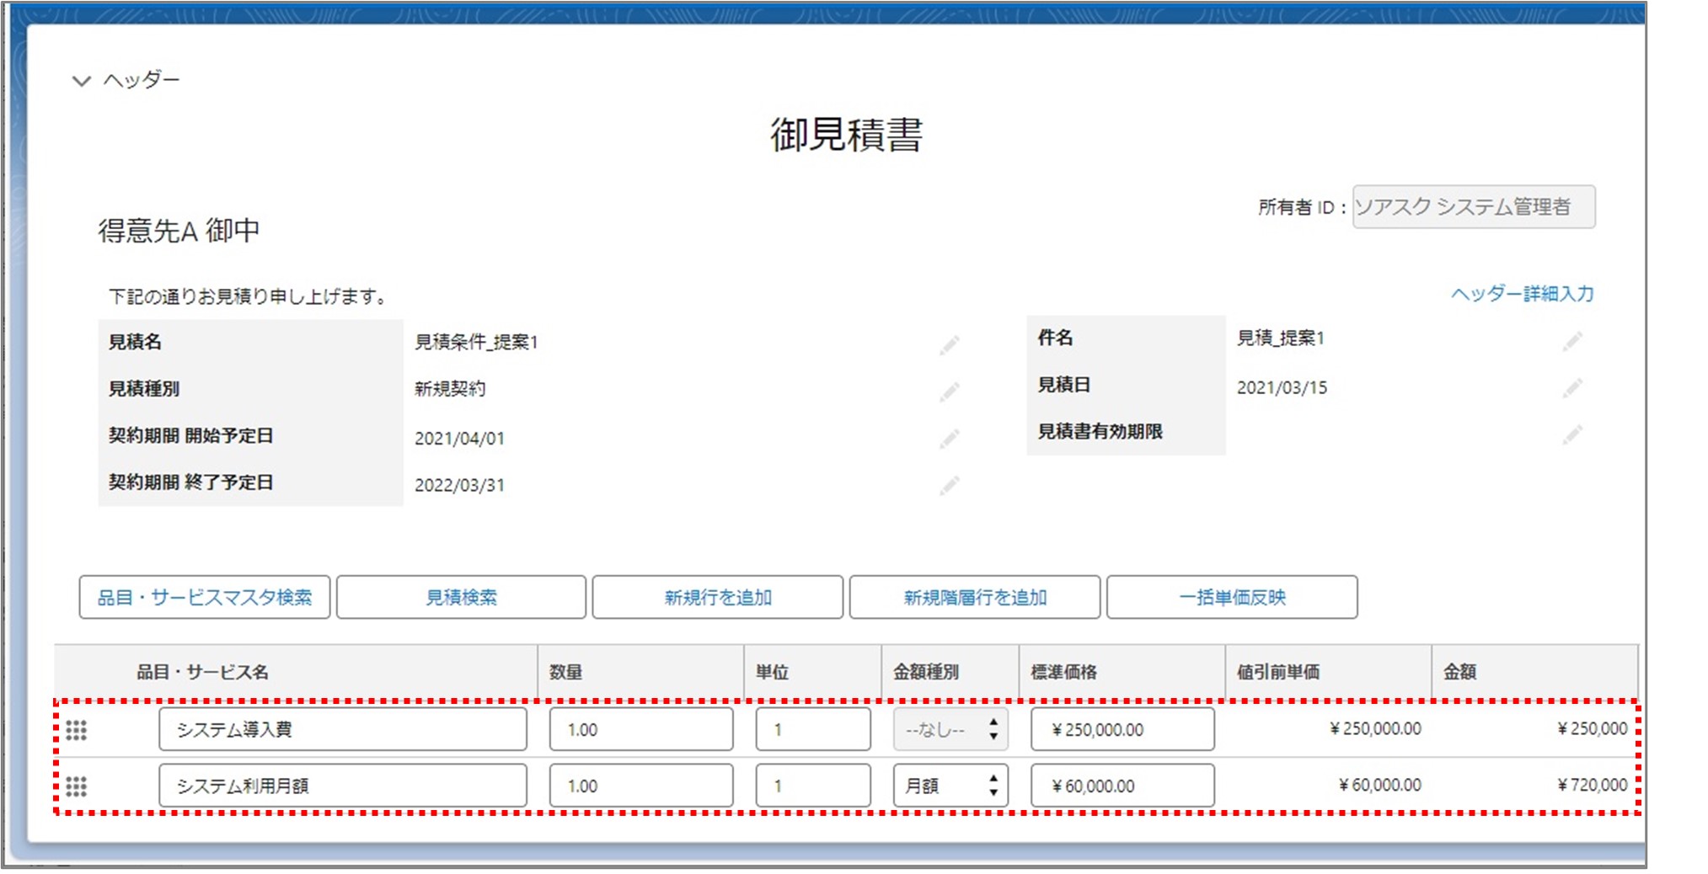1708x874 pixels.
Task: Click the 品目・サービス名 column header
Action: pos(202,672)
